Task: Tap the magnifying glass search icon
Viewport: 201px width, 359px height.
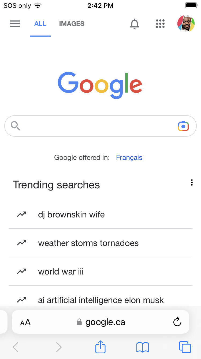Action: (15, 126)
